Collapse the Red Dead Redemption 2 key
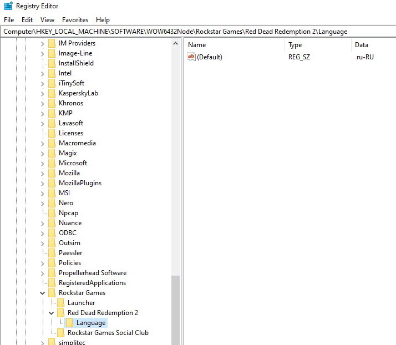 tap(51, 313)
